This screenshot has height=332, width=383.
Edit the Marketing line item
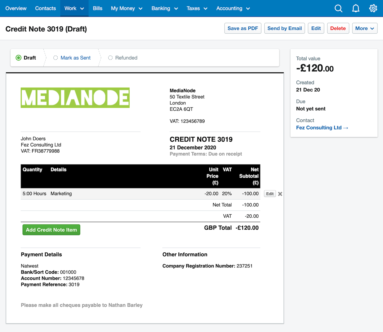tap(270, 194)
